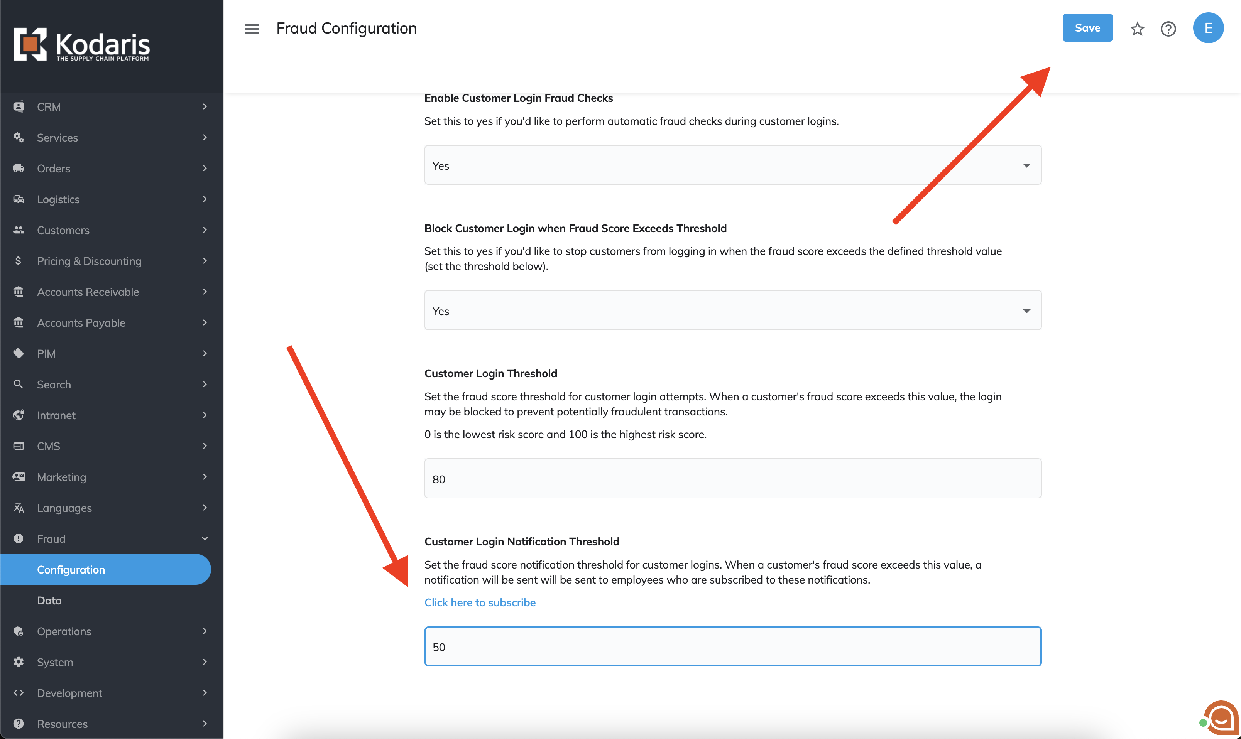The height and width of the screenshot is (739, 1241).
Task: Open Enable Customer Login Fraud Checks dropdown
Action: click(x=732, y=165)
